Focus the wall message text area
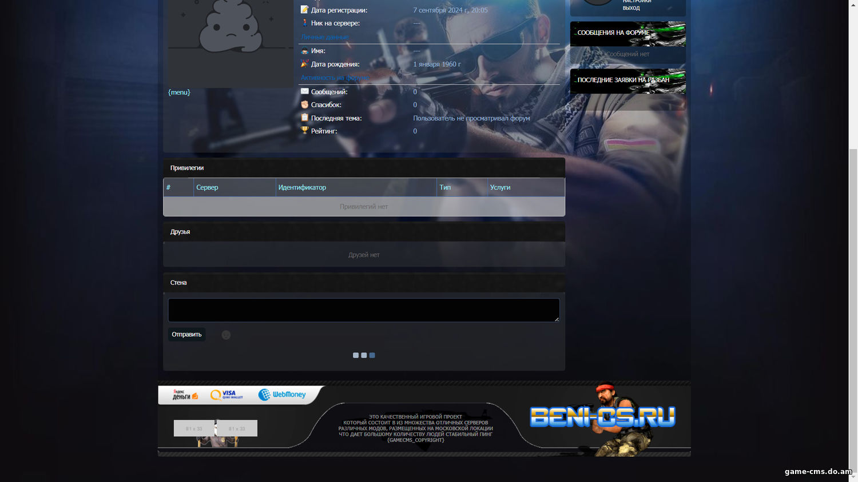 (364, 310)
